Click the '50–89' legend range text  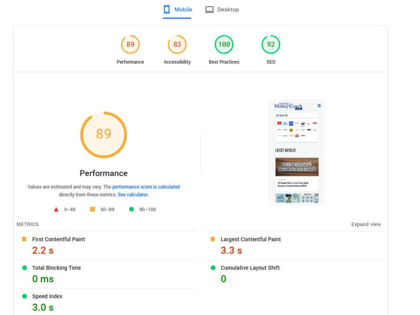tap(107, 210)
